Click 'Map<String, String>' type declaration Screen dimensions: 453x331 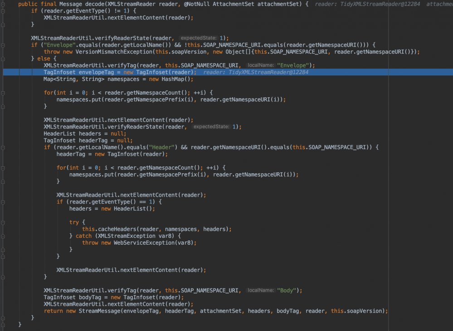(x=73, y=79)
